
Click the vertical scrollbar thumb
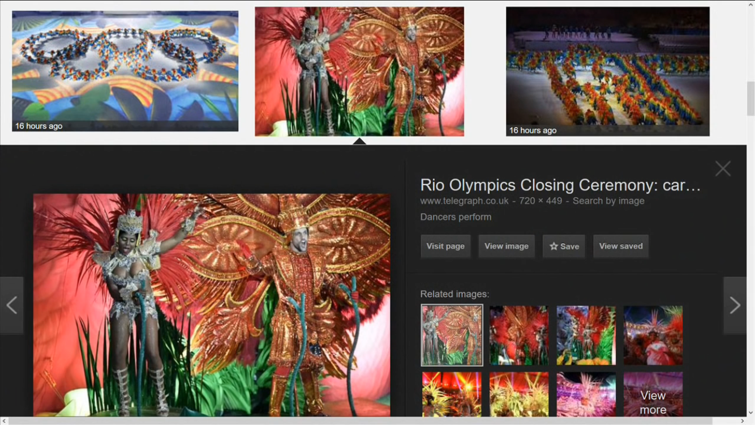pyautogui.click(x=750, y=99)
